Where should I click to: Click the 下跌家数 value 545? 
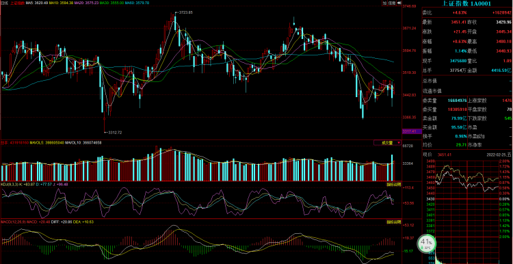[508, 118]
